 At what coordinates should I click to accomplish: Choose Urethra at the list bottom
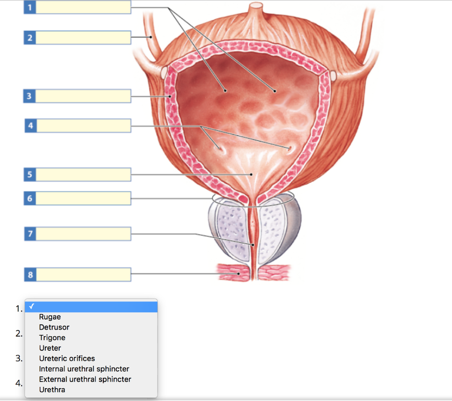[52, 390]
